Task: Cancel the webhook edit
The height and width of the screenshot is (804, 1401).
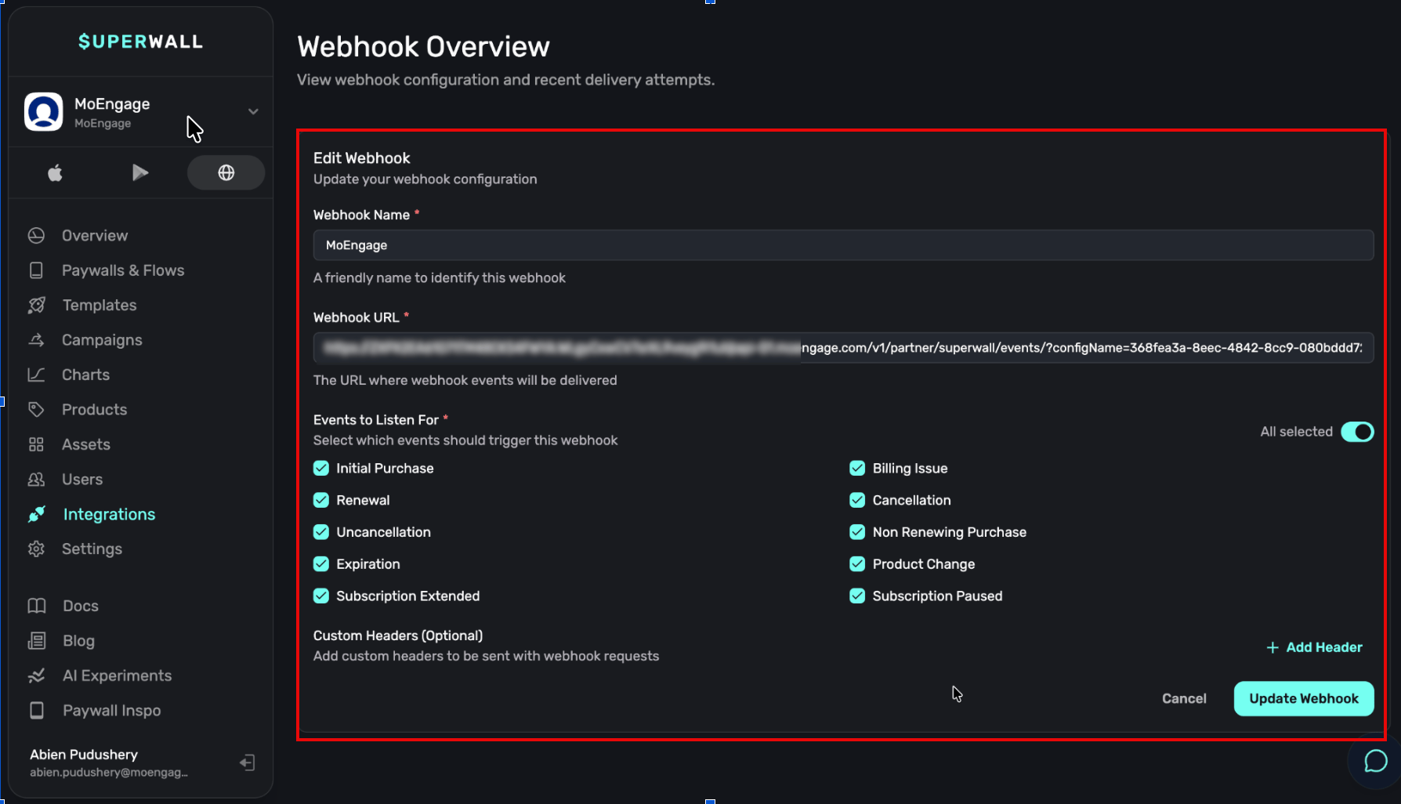Action: pos(1184,698)
